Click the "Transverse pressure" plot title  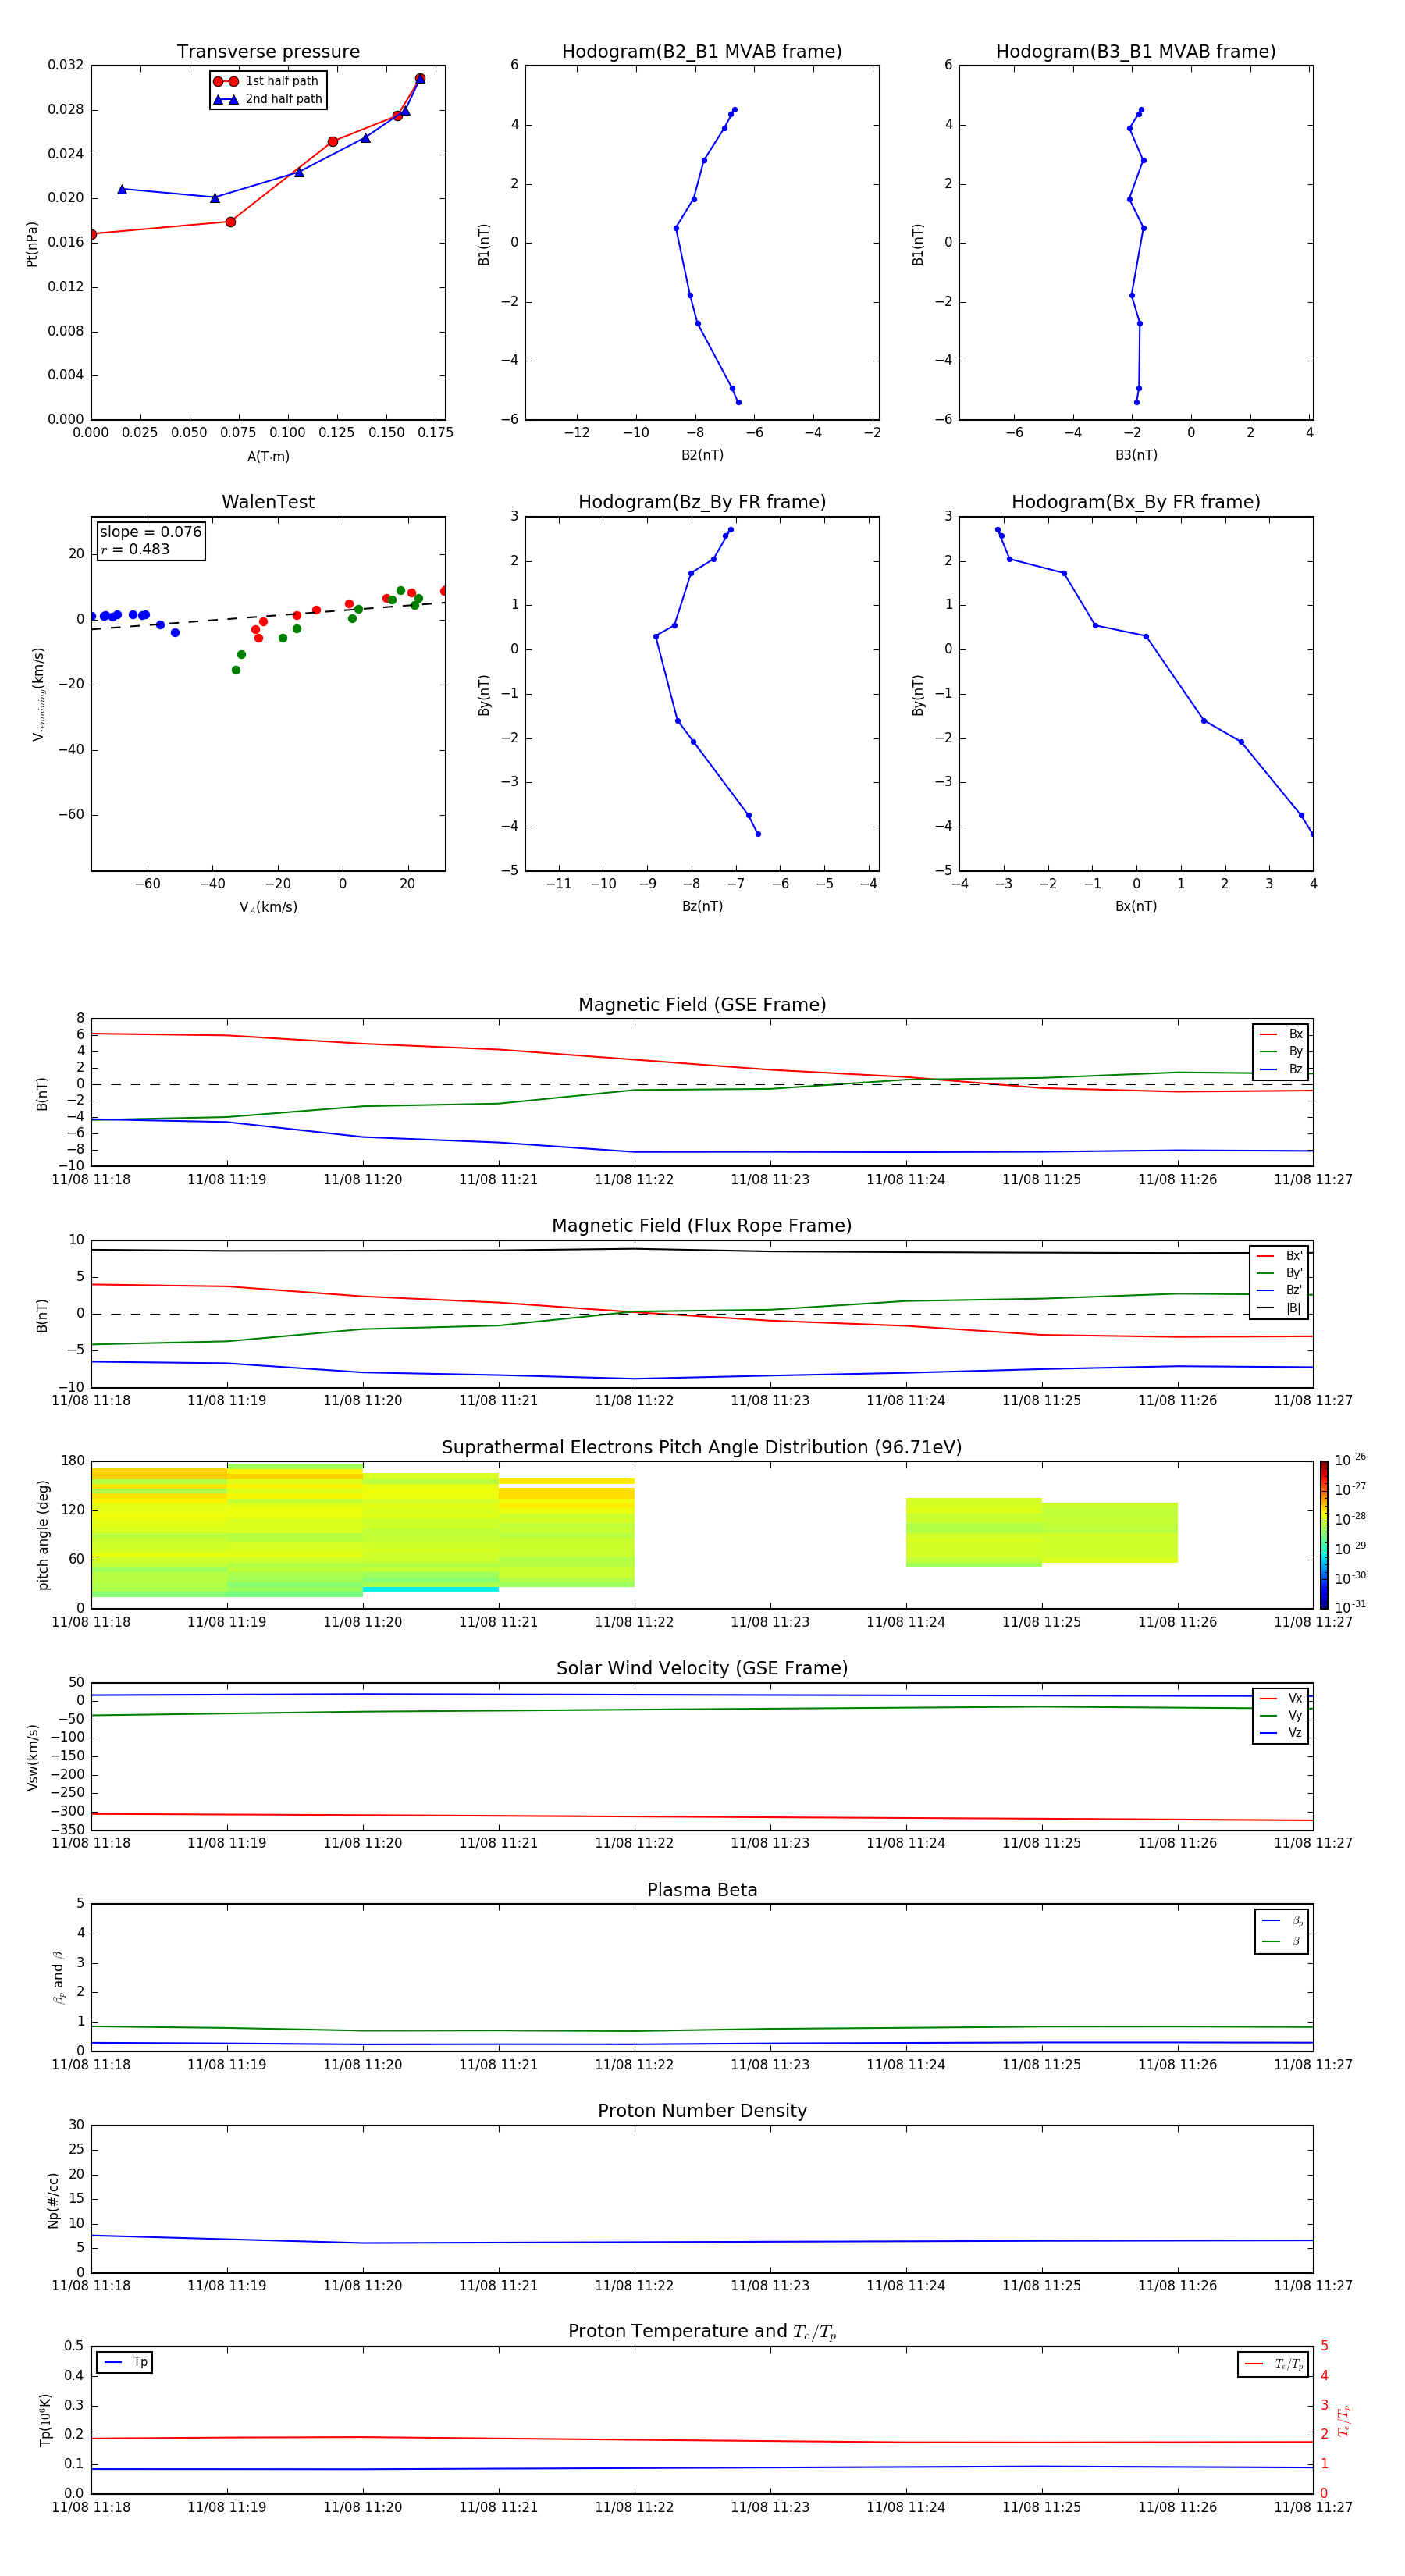point(268,52)
